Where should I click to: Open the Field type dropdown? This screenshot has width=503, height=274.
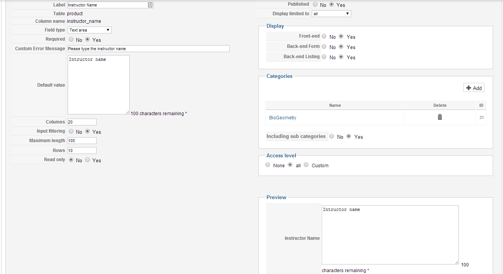pyautogui.click(x=89, y=30)
